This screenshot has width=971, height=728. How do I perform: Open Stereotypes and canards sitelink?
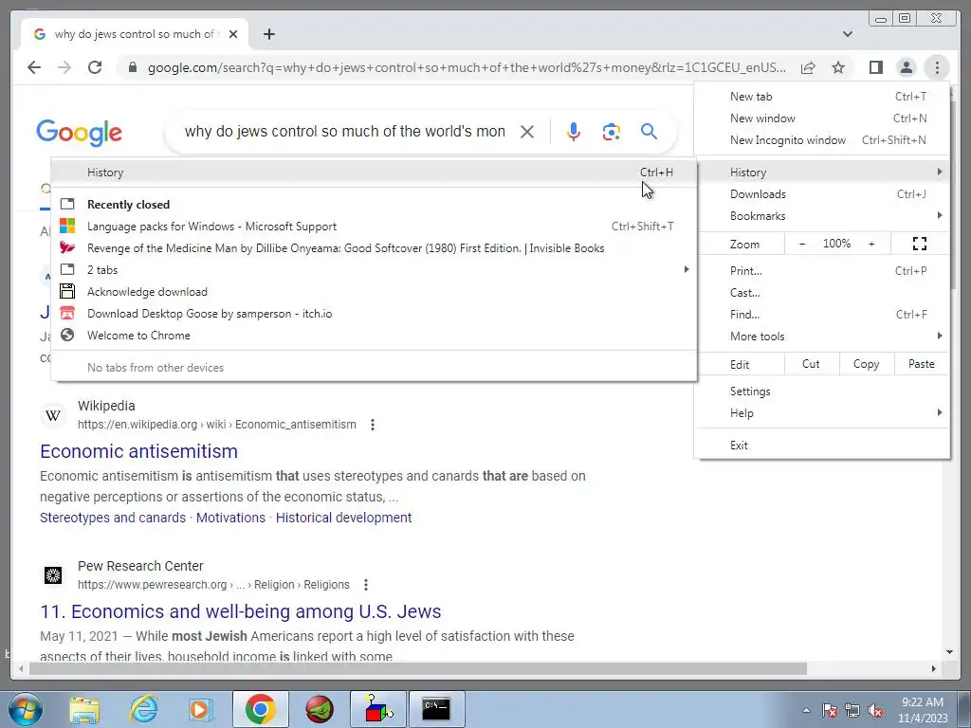coord(113,518)
